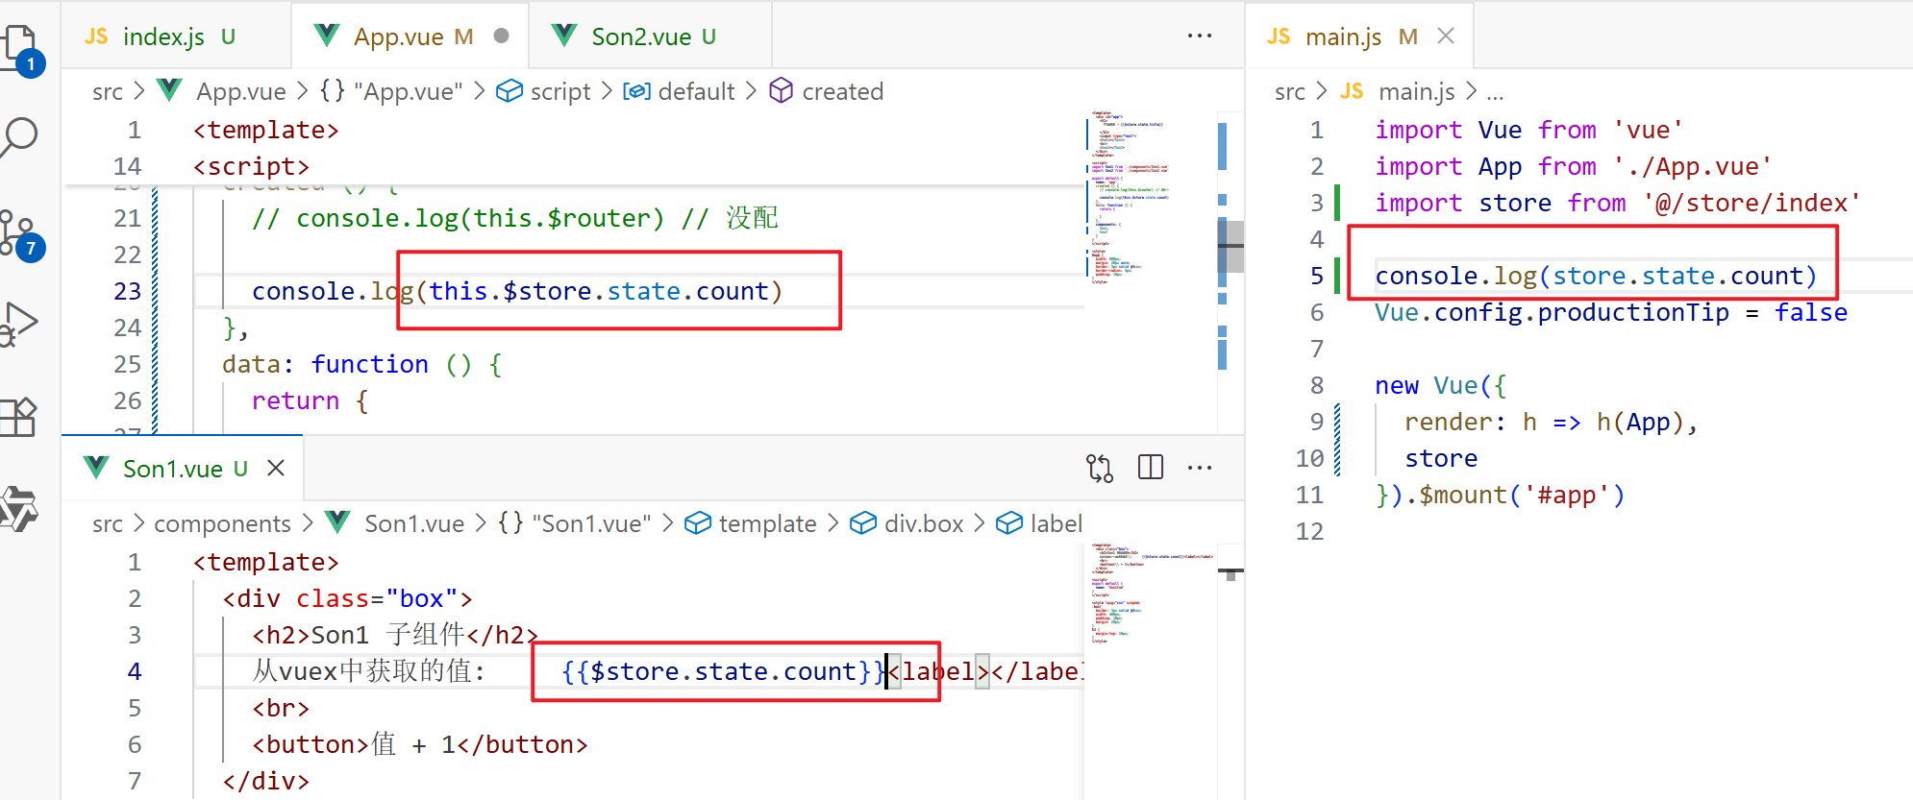Screen dimensions: 1913x800
Task: Open the Run and Debug view
Action: coord(19,324)
